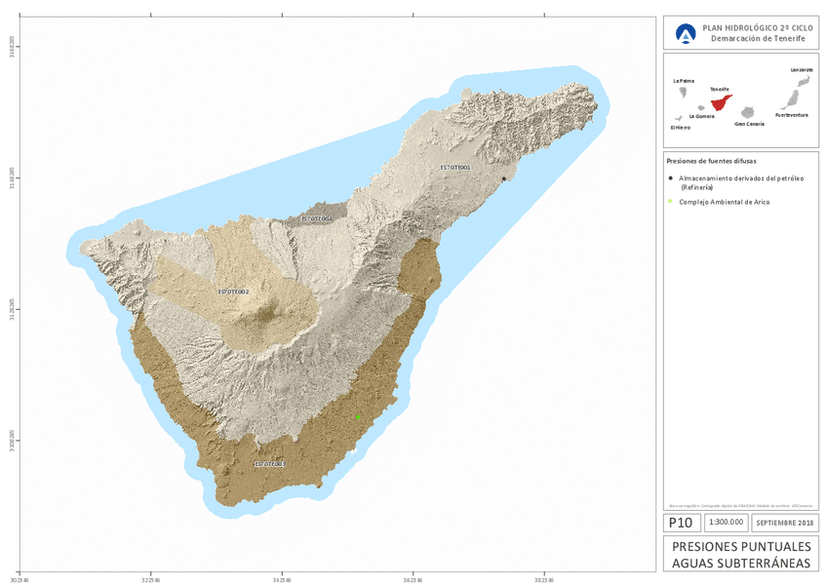This screenshot has width=827, height=585.
Task: Select the red Tenerife island in inset map
Action: 721,102
